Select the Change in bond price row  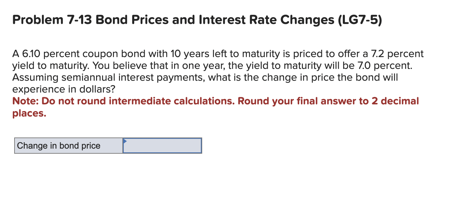108,146
